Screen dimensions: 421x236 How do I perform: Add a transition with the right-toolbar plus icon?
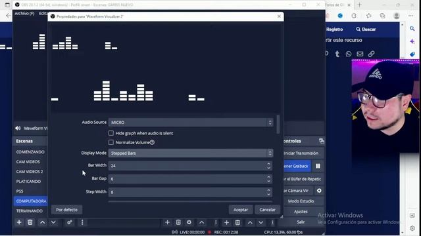(226, 222)
